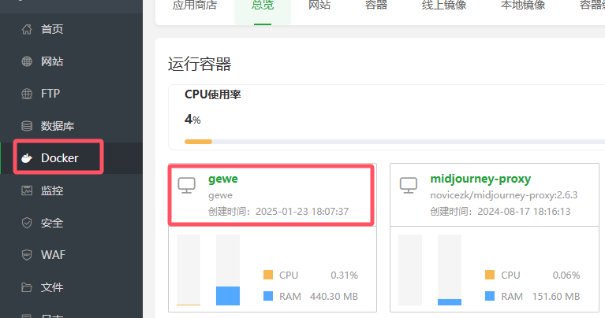Click the gewe CPU usage bar

click(x=189, y=270)
